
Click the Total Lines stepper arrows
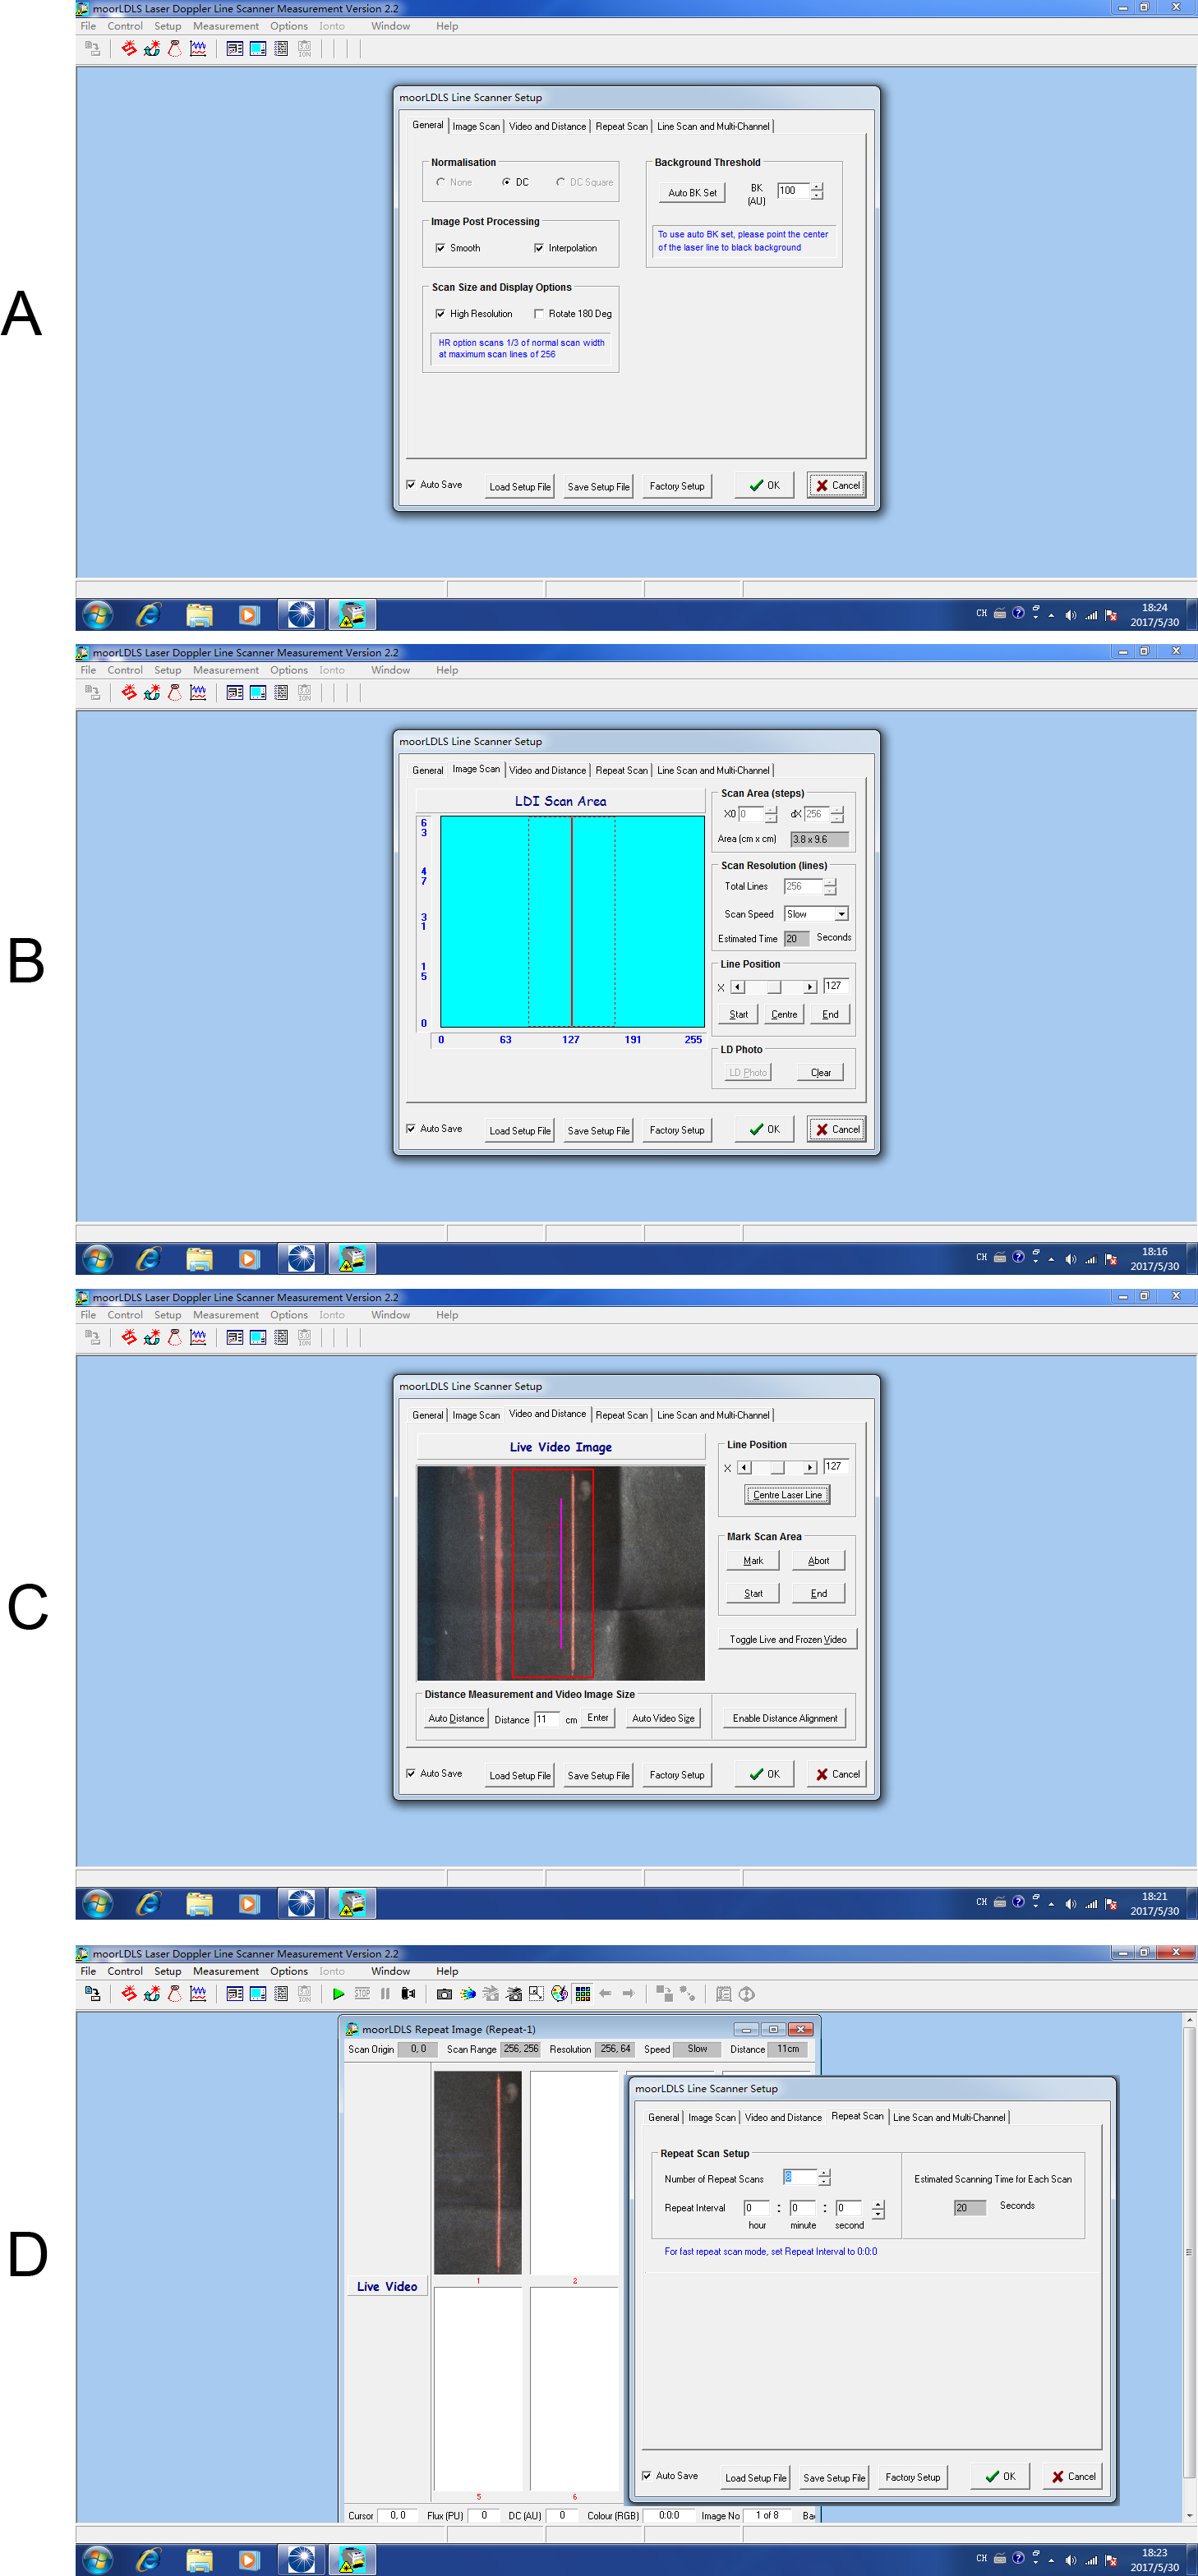tap(830, 886)
